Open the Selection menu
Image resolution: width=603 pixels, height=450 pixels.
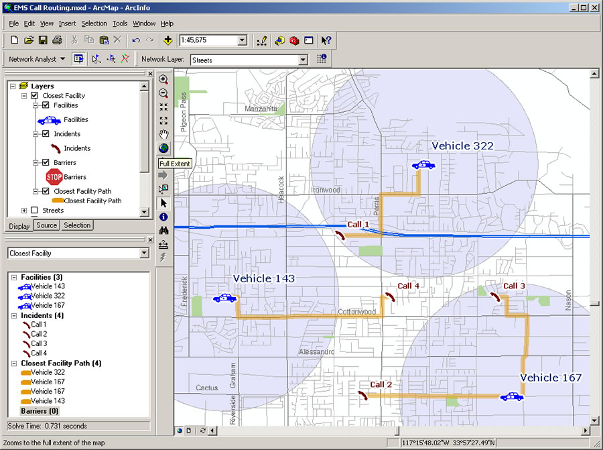pos(94,23)
